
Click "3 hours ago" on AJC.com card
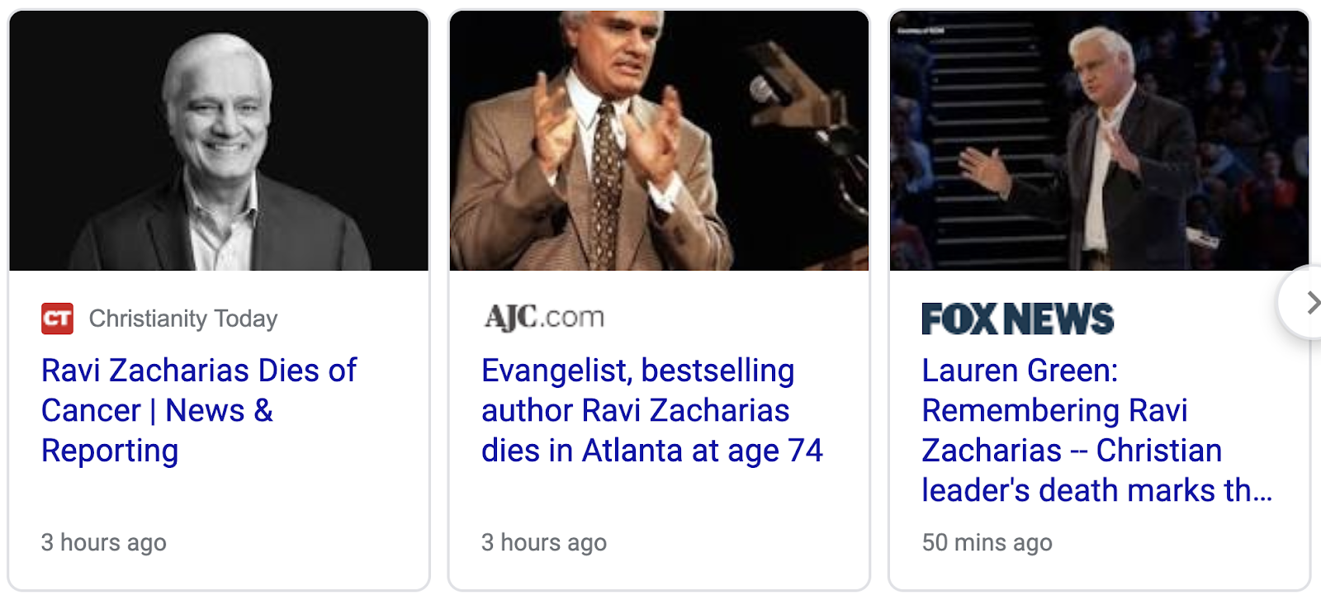tap(544, 542)
